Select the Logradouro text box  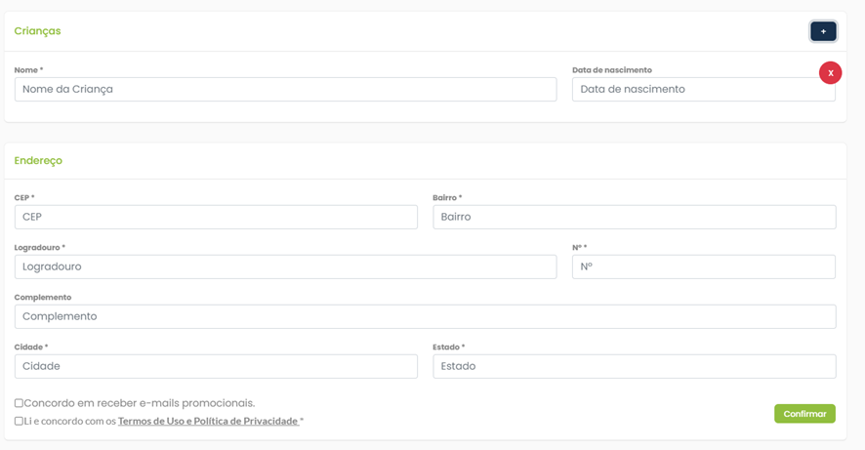(x=285, y=266)
